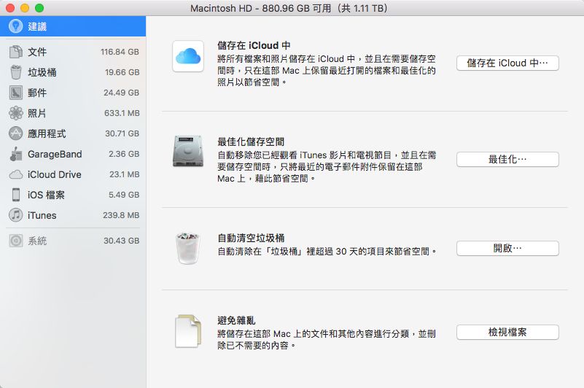The height and width of the screenshot is (388, 584).
Task: Click the 239.8 MB size value
Action: [121, 215]
